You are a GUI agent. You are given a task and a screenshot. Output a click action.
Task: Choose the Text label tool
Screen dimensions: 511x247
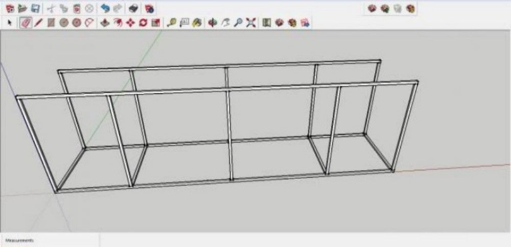coord(184,23)
